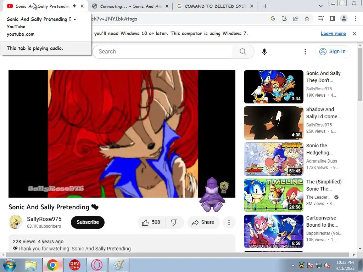The image size is (363, 272).
Task: Click title 'Sonic And Sally They Don't...'
Action: coord(323,77)
